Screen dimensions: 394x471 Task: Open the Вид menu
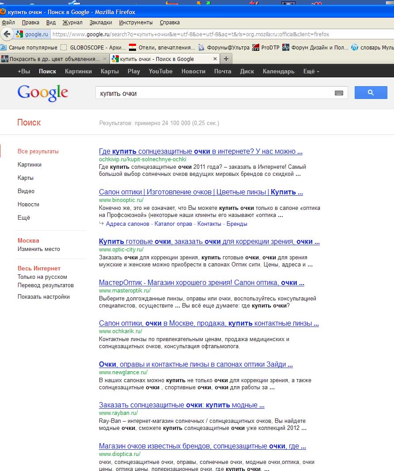point(51,22)
